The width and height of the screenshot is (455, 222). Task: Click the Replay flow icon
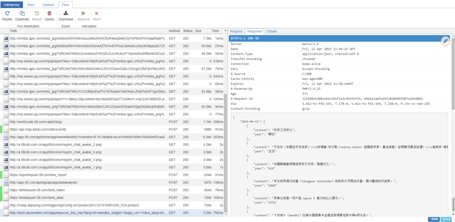[x=7, y=15]
